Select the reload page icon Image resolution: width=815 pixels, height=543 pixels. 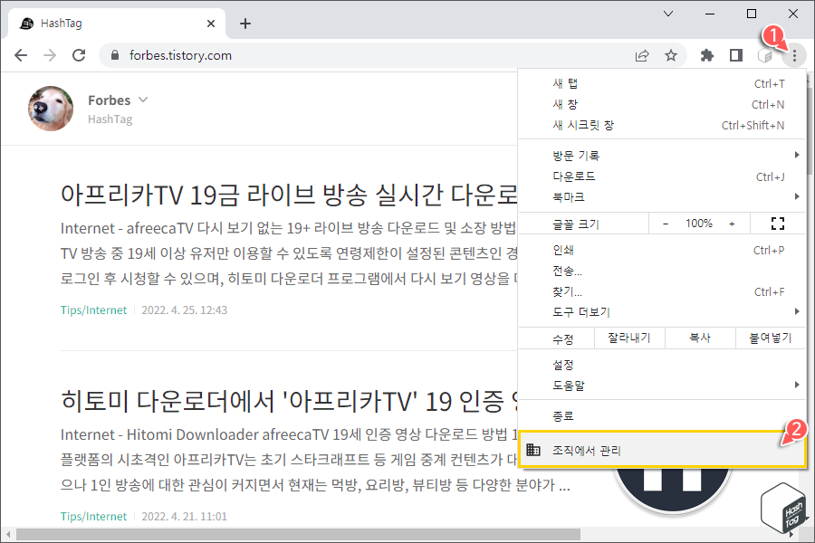[79, 55]
